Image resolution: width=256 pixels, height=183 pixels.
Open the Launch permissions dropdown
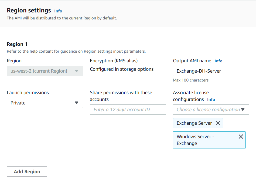pyautogui.click(x=45, y=103)
